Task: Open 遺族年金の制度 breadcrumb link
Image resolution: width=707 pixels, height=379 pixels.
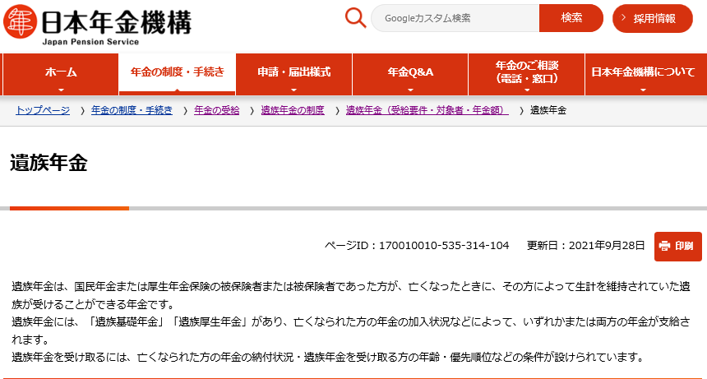Action: (292, 110)
